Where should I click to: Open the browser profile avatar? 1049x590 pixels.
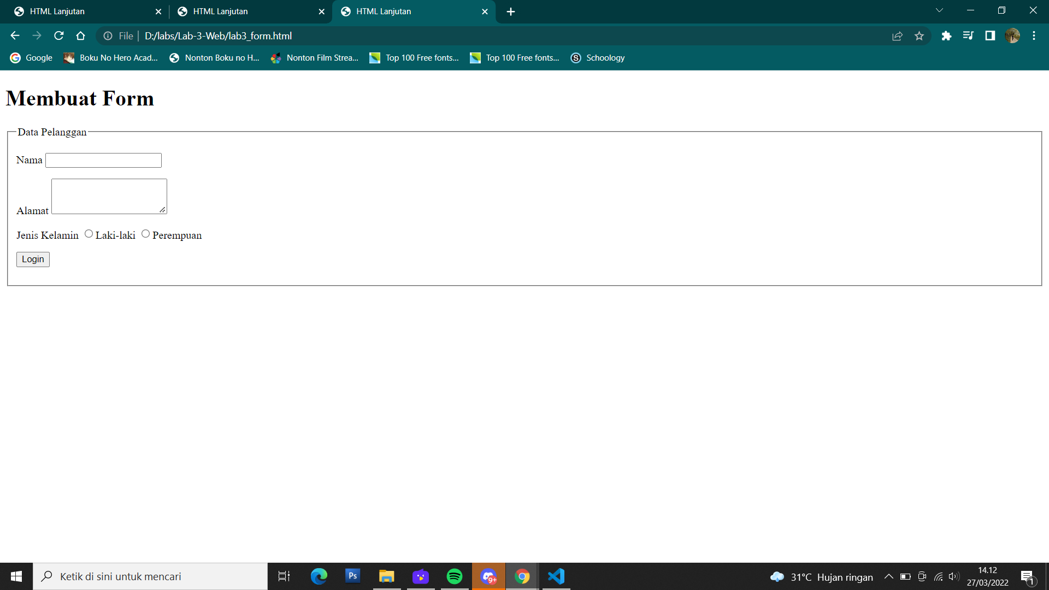coord(1012,36)
